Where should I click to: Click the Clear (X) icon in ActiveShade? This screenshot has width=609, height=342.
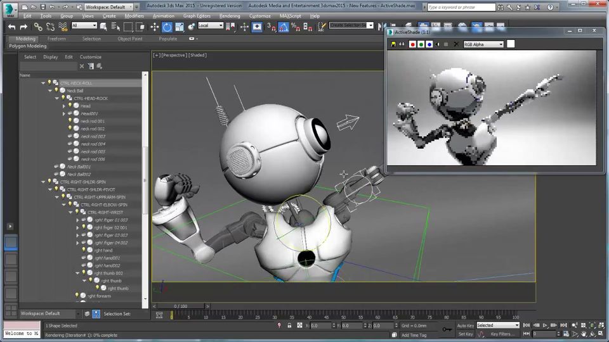click(455, 44)
